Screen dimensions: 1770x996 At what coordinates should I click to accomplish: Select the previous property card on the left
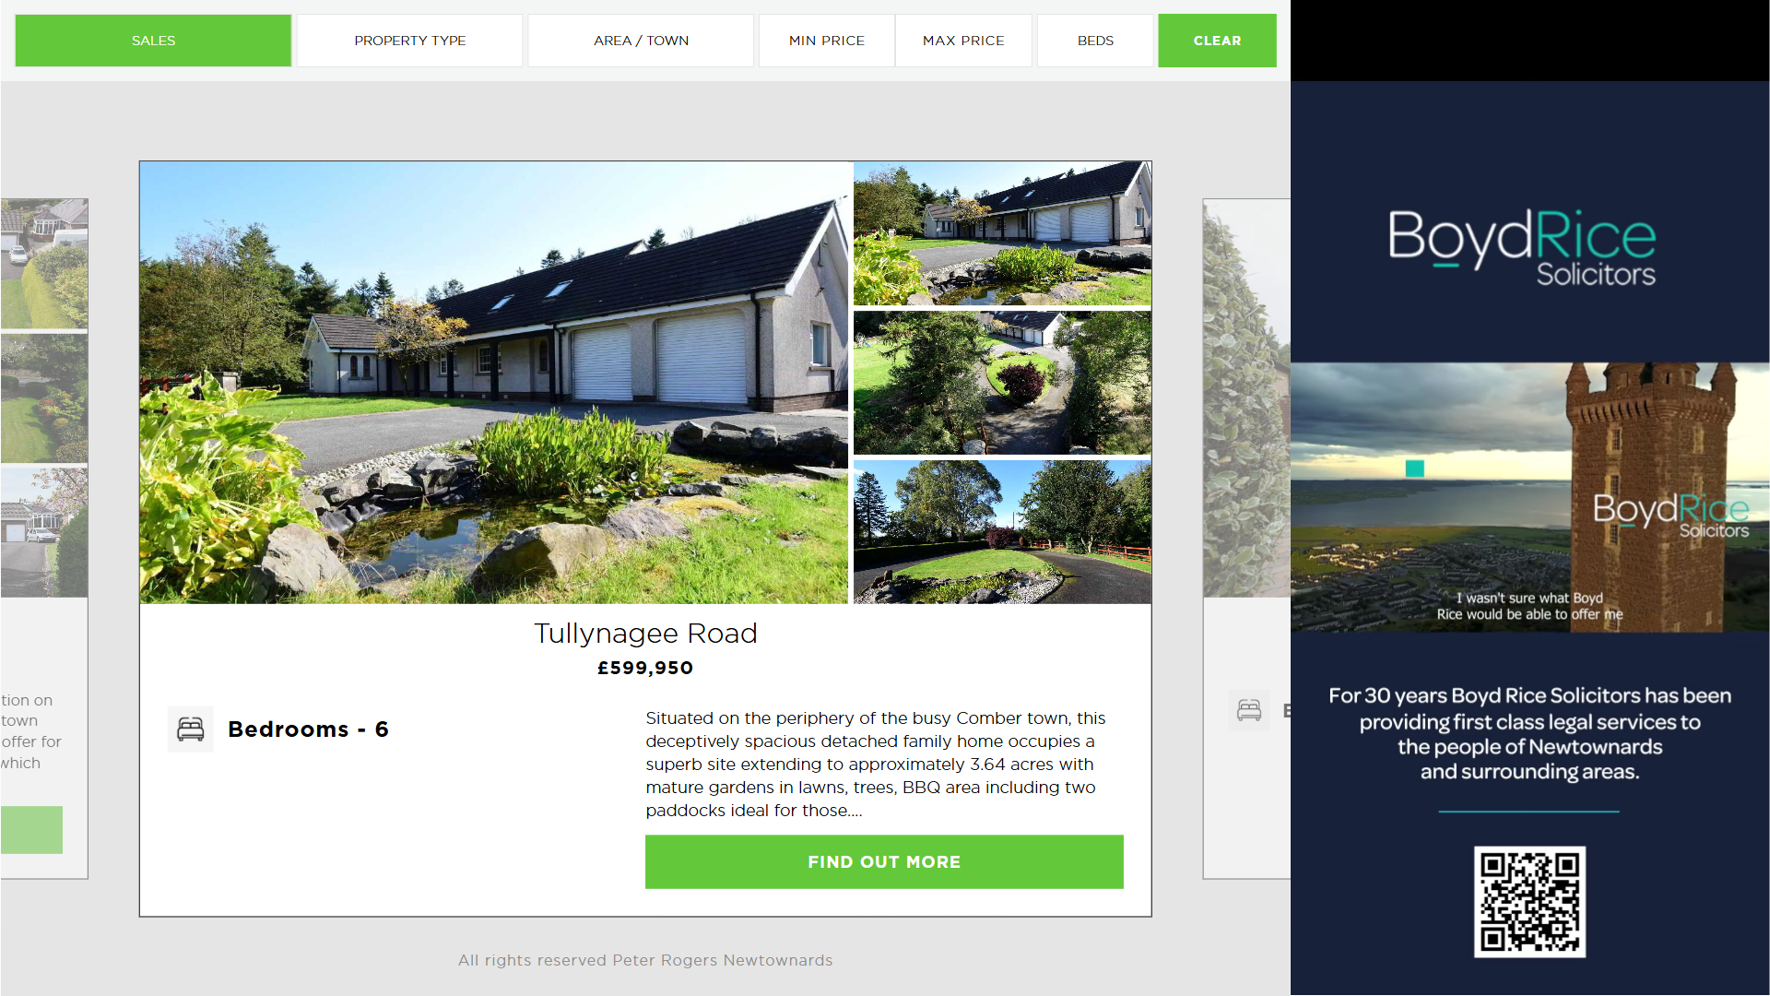[44, 539]
